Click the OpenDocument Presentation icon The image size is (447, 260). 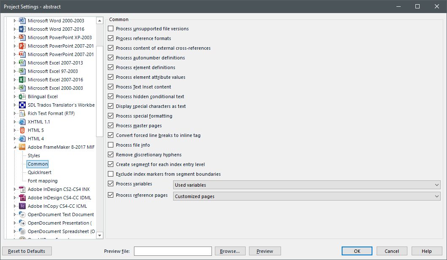(x=22, y=223)
